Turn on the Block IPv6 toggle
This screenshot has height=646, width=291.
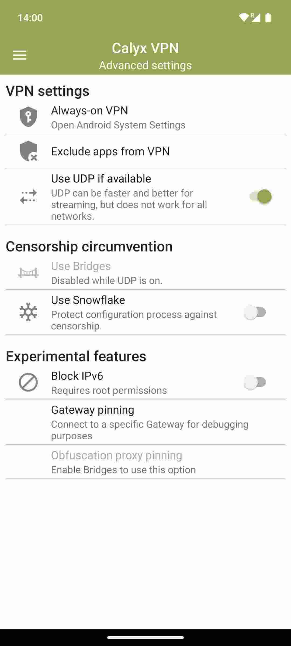(254, 381)
